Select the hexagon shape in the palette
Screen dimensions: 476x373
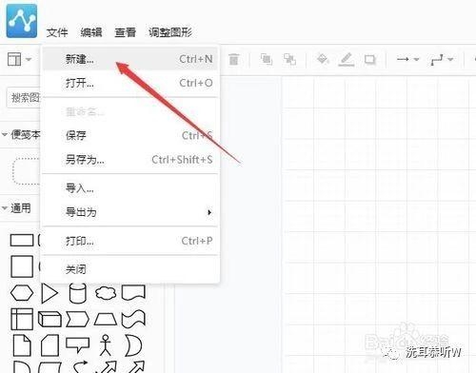pyautogui.click(x=22, y=293)
